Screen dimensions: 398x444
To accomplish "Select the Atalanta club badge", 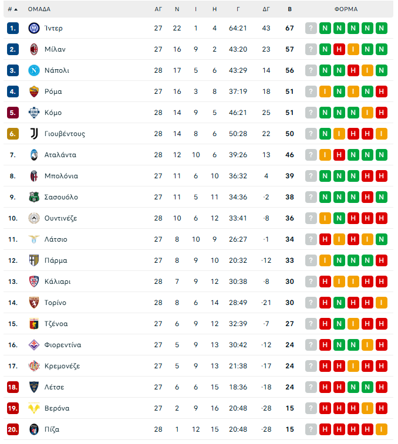I will pos(34,155).
